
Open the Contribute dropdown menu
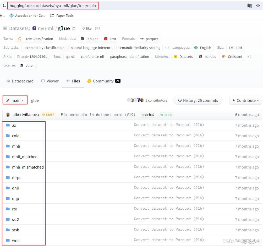point(245,100)
